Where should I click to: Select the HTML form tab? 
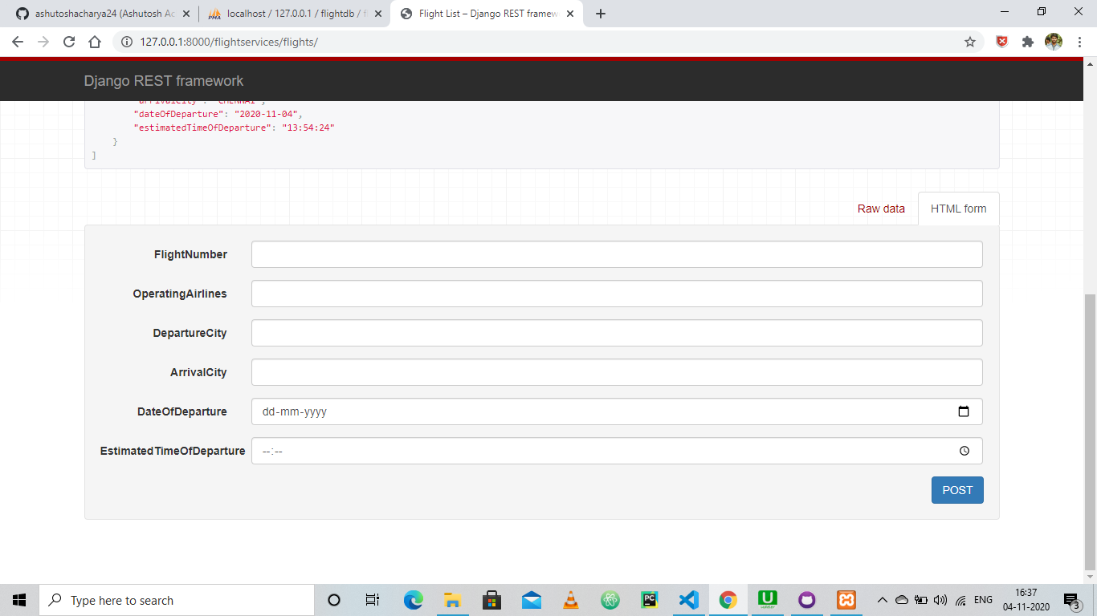(959, 209)
